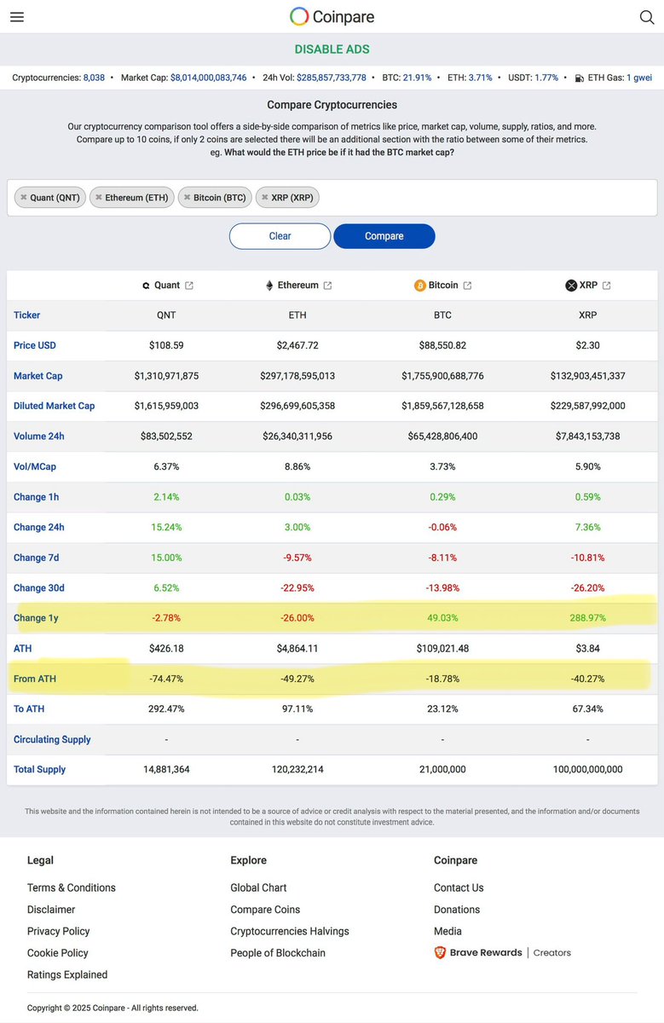The width and height of the screenshot is (664, 1023).
Task: Click the Price USD row label
Action: 35,345
